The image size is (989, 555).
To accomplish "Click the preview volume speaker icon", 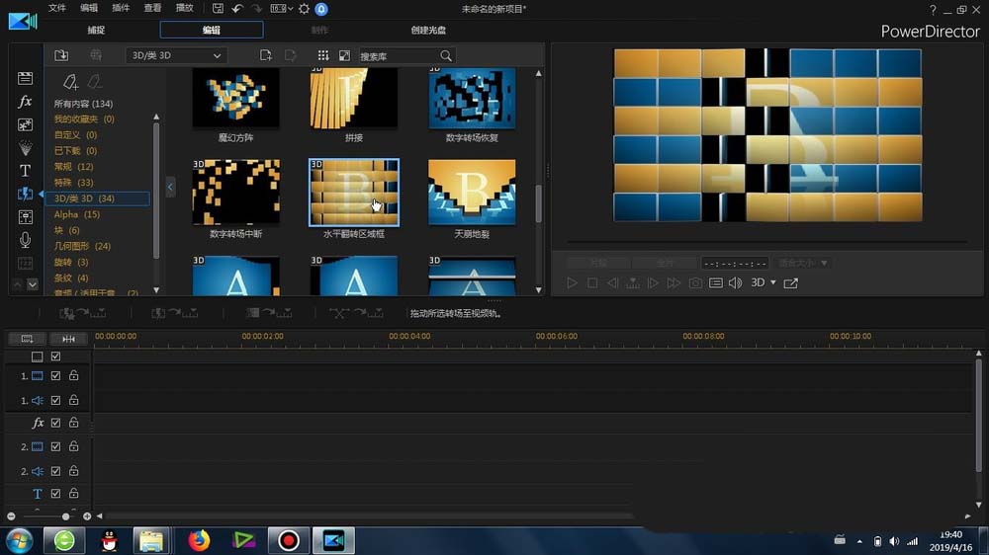I will point(735,283).
